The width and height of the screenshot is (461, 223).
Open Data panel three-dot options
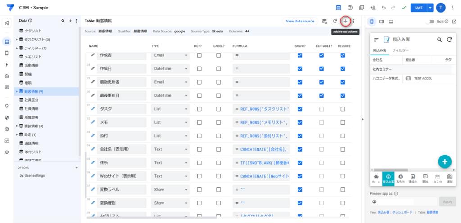click(76, 21)
